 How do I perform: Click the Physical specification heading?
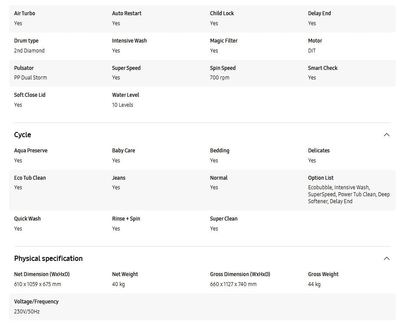[x=48, y=259]
